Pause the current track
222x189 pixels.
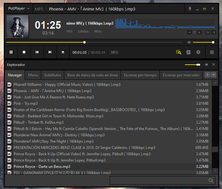click(11, 52)
